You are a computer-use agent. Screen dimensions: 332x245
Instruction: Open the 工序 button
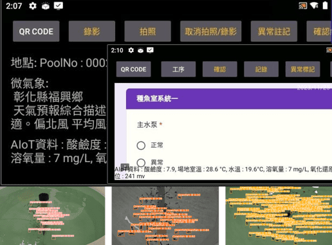pyautogui.click(x=178, y=69)
